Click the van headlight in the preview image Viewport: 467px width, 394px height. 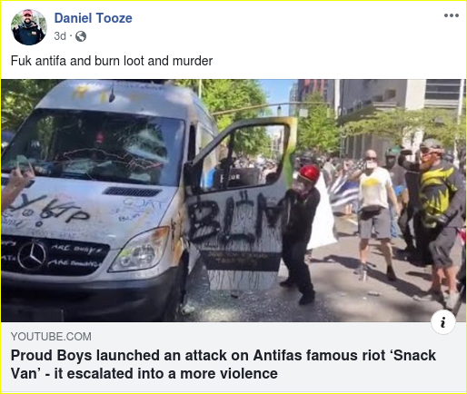pyautogui.click(x=141, y=249)
